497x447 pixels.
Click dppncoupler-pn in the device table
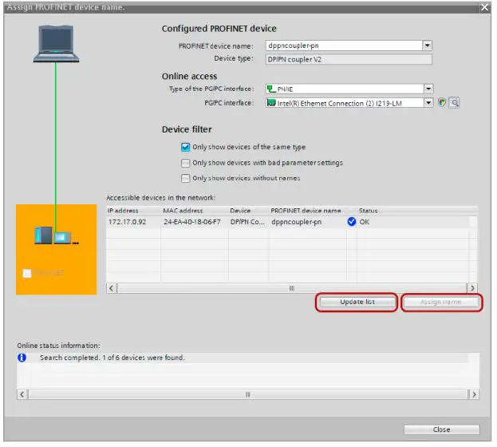coord(296,222)
